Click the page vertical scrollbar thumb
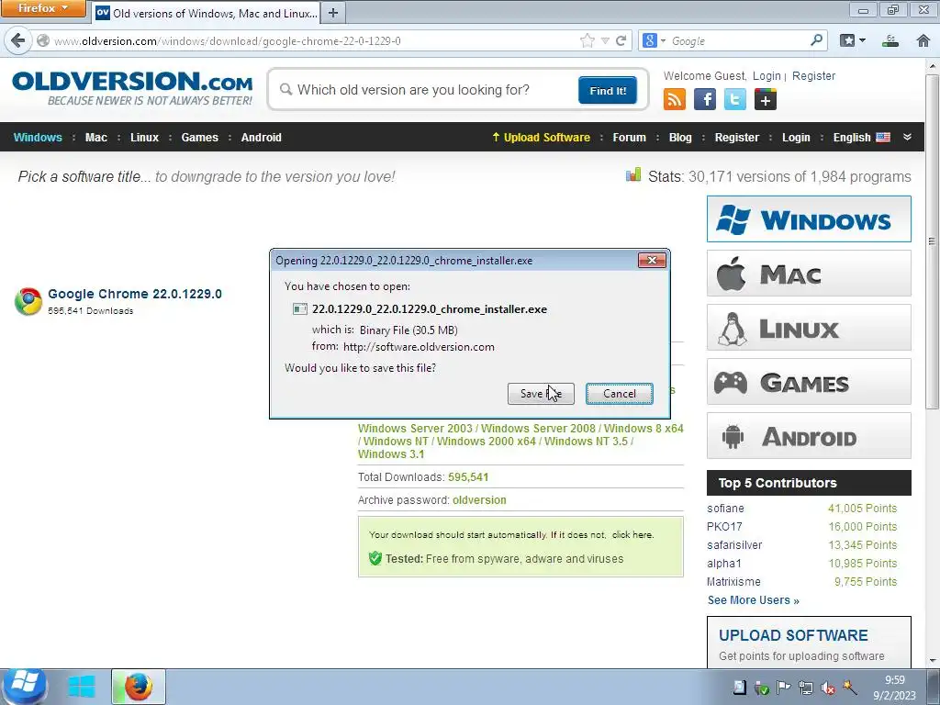The image size is (940, 705). [x=932, y=241]
